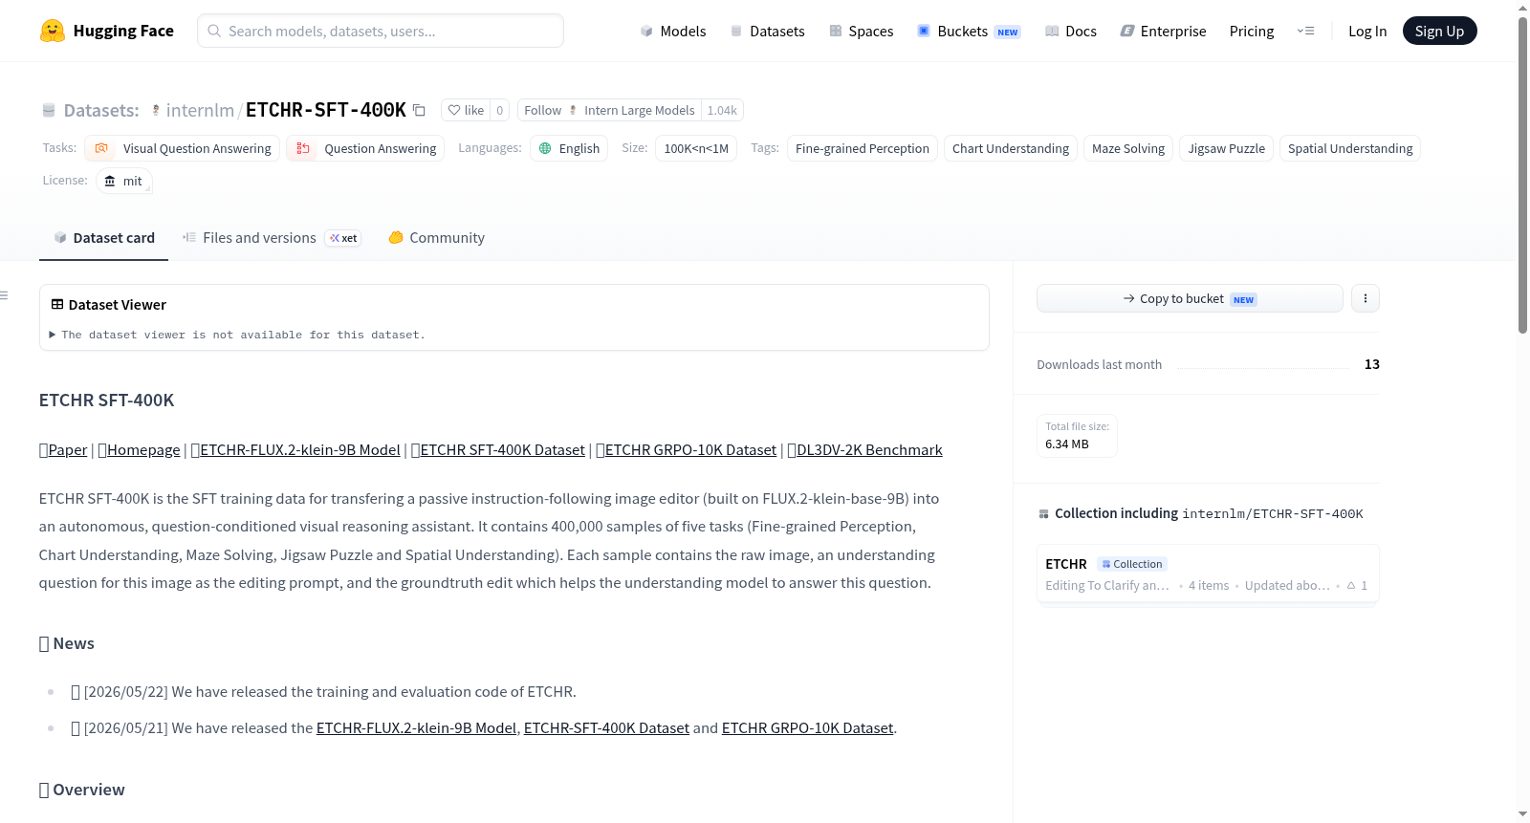Go to Datasets in the top navigation

point(768,31)
